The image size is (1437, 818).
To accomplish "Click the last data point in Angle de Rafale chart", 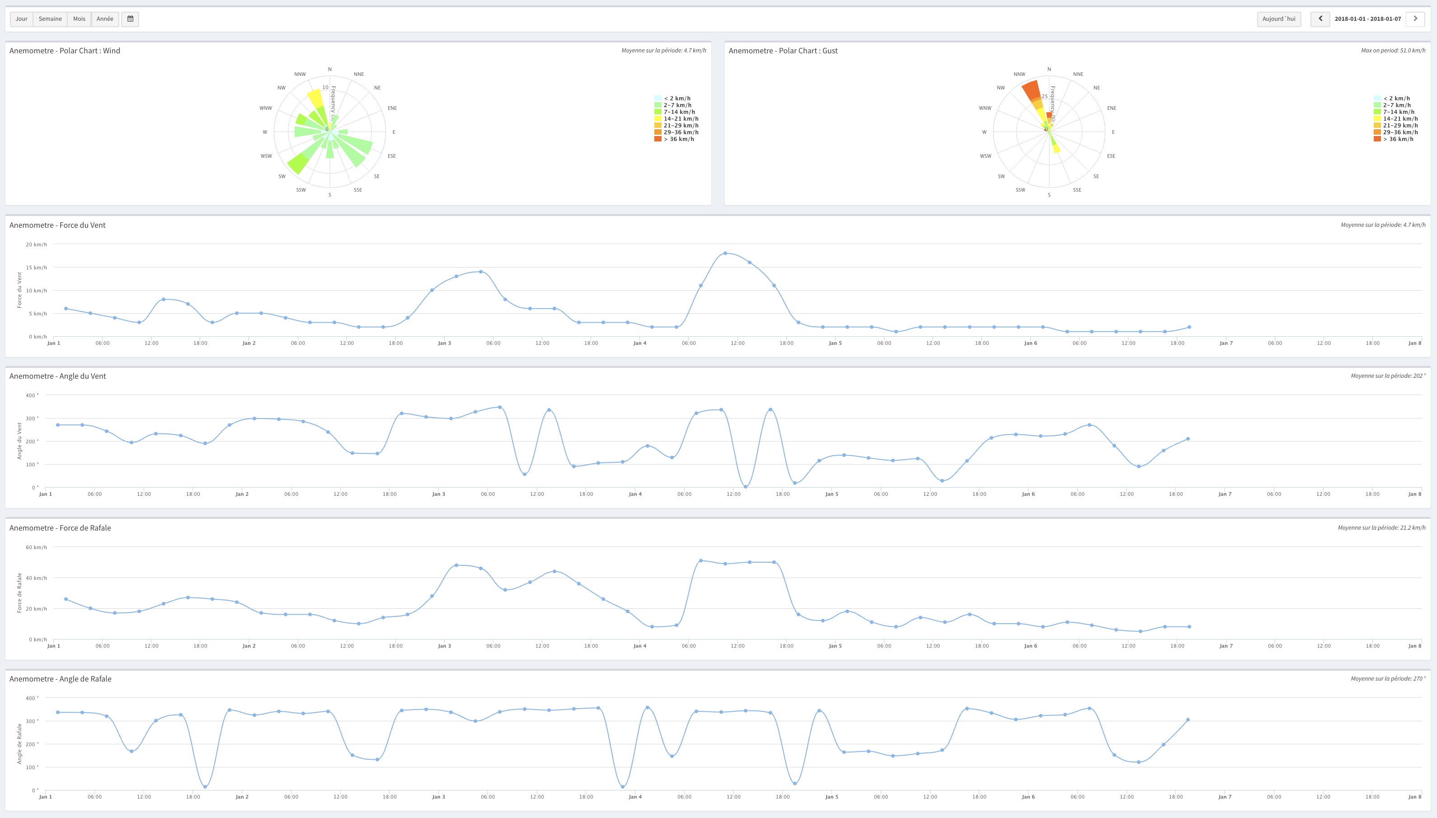I will click(x=1188, y=719).
